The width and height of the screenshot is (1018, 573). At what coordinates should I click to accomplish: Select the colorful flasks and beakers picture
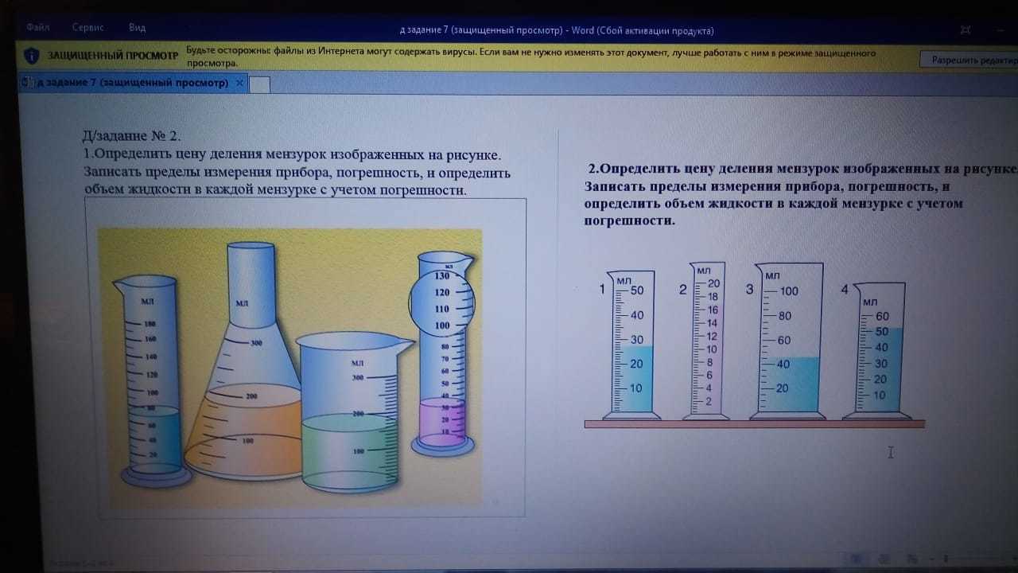[289, 366]
